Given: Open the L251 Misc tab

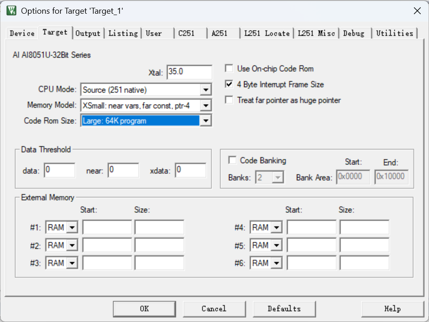Looking at the screenshot, I should (316, 33).
